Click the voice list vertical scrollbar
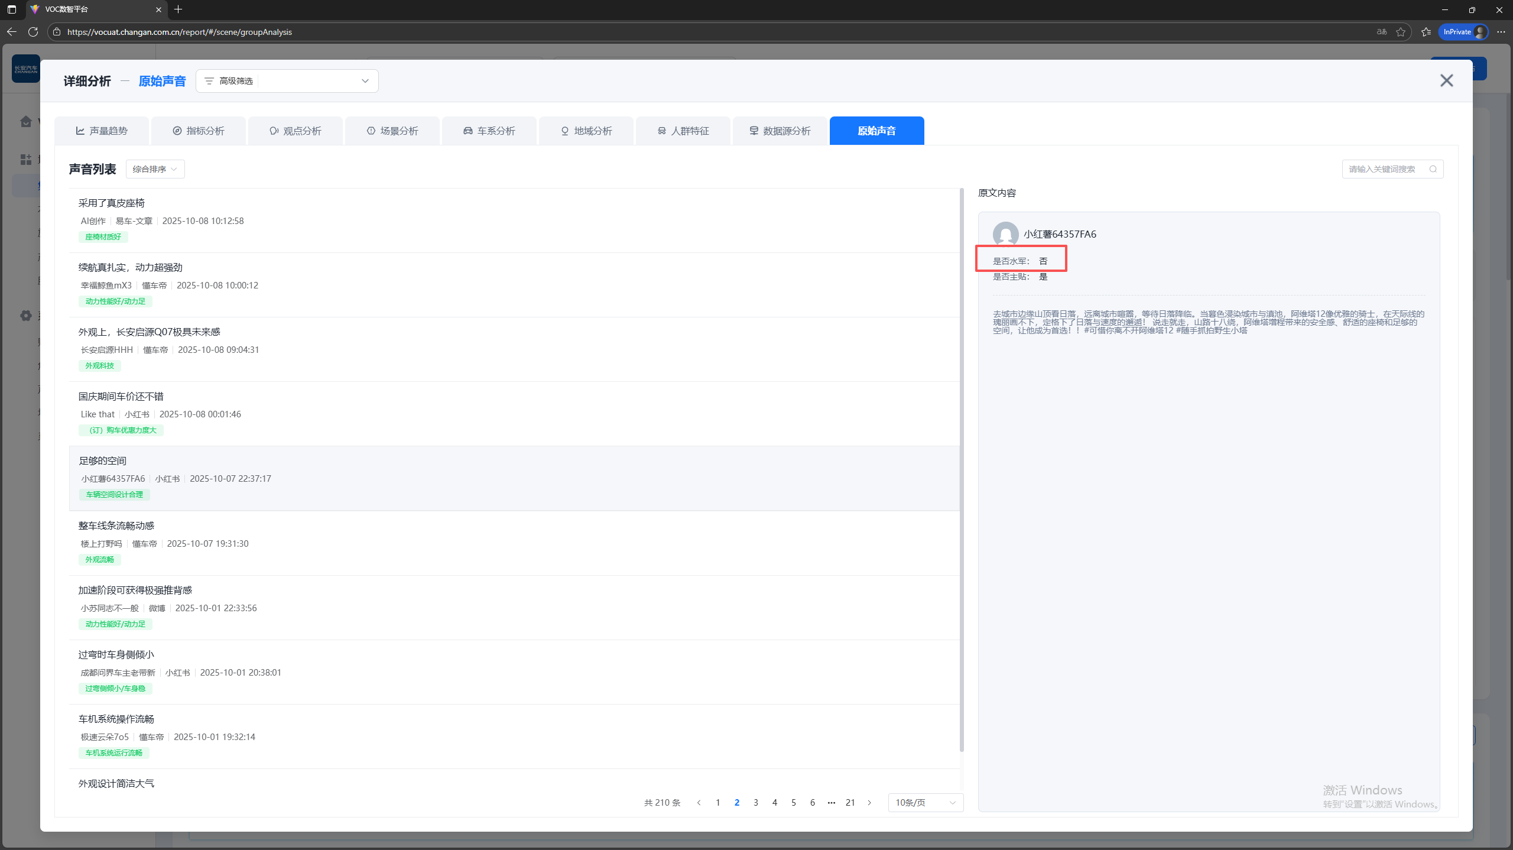The image size is (1513, 850). coord(962,470)
